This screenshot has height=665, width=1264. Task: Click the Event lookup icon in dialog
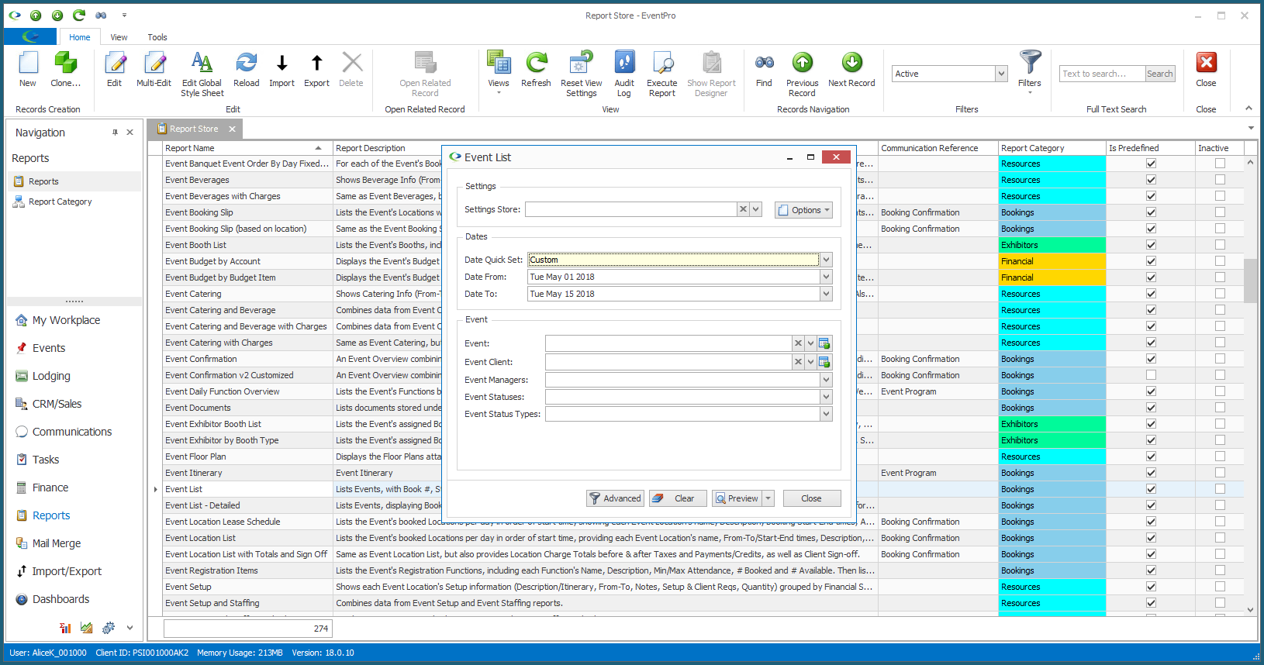point(824,343)
